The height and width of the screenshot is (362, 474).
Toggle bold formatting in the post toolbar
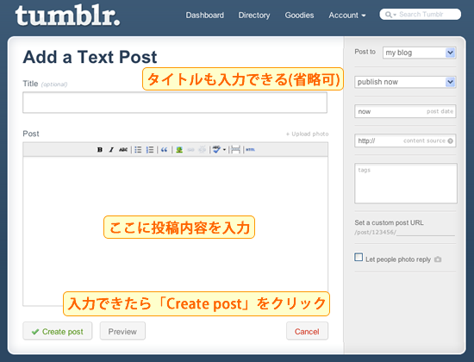tap(100, 150)
